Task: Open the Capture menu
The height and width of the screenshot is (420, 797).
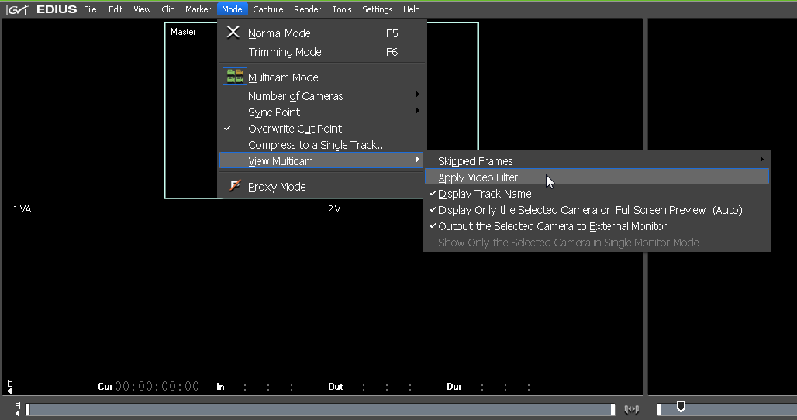Action: click(x=267, y=9)
